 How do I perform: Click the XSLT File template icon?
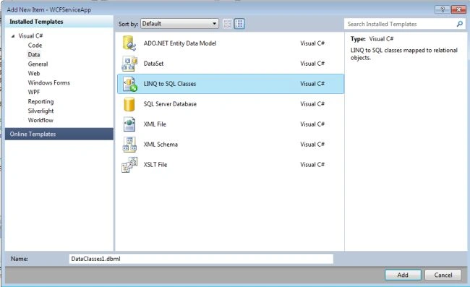[x=129, y=165]
